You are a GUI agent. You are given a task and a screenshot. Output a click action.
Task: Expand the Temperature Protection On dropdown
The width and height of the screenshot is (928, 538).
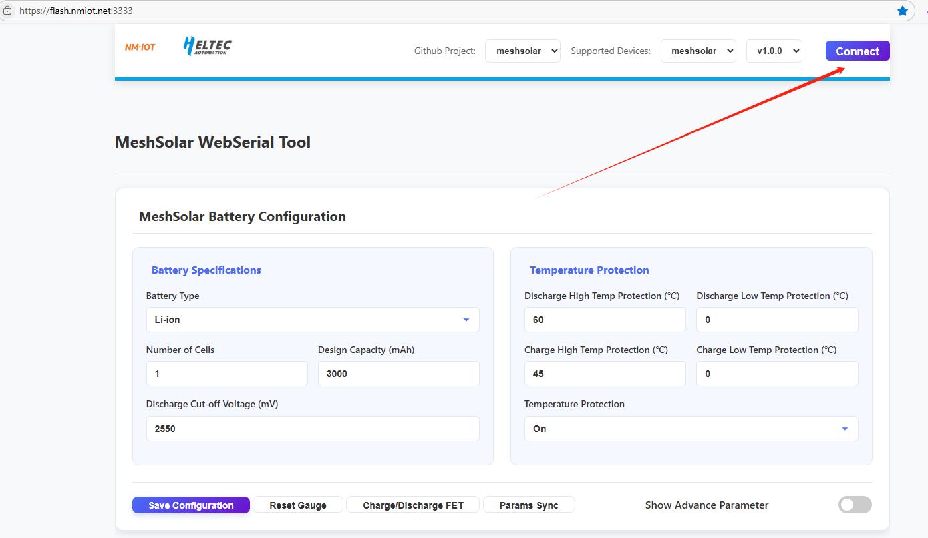(x=691, y=429)
